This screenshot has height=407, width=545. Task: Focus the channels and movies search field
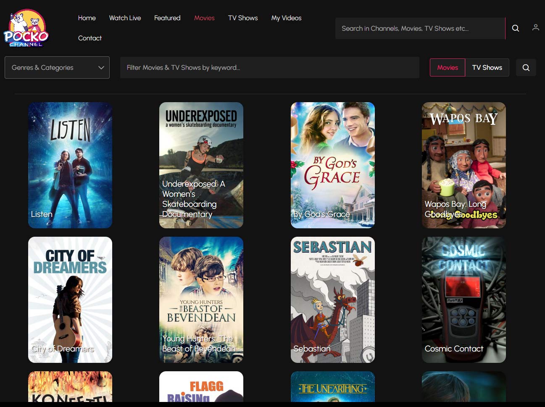click(x=420, y=28)
